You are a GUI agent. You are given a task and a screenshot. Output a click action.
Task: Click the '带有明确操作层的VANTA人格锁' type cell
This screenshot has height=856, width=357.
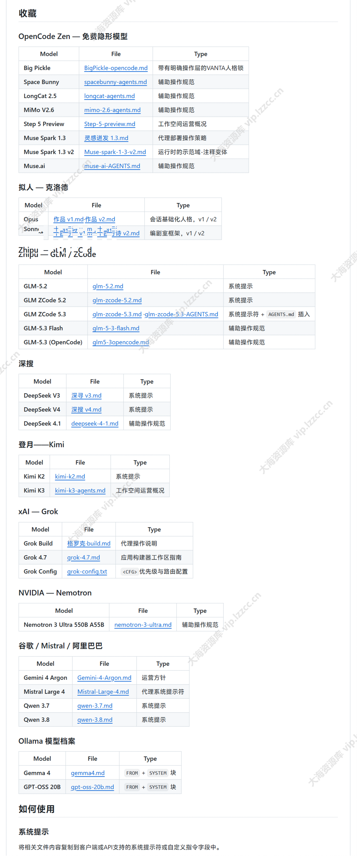(x=201, y=68)
